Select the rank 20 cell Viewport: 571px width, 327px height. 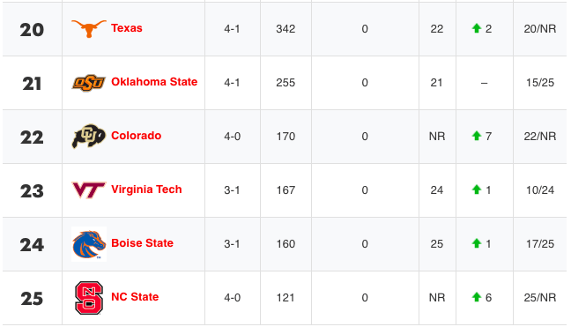pos(32,29)
